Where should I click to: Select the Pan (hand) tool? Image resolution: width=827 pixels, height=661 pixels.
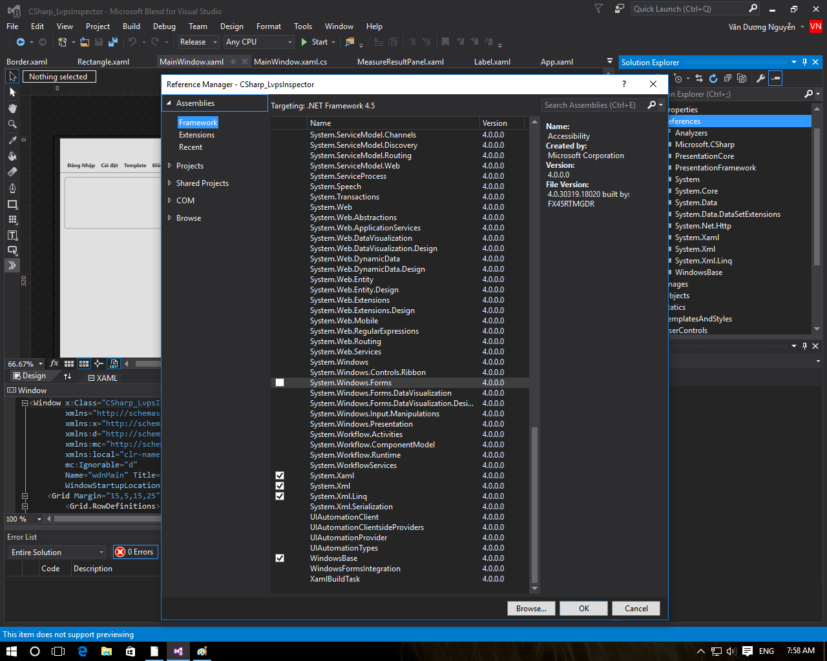[x=12, y=108]
